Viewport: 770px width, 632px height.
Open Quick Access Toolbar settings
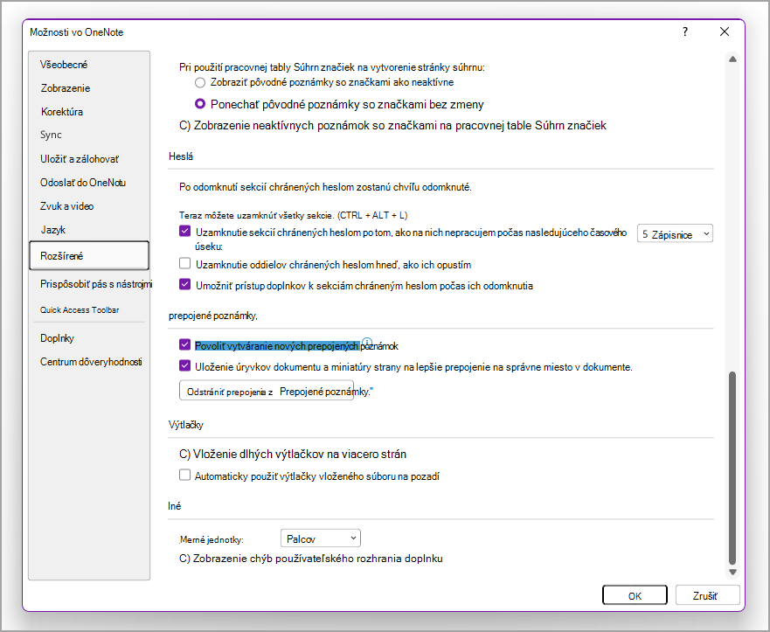(x=80, y=309)
